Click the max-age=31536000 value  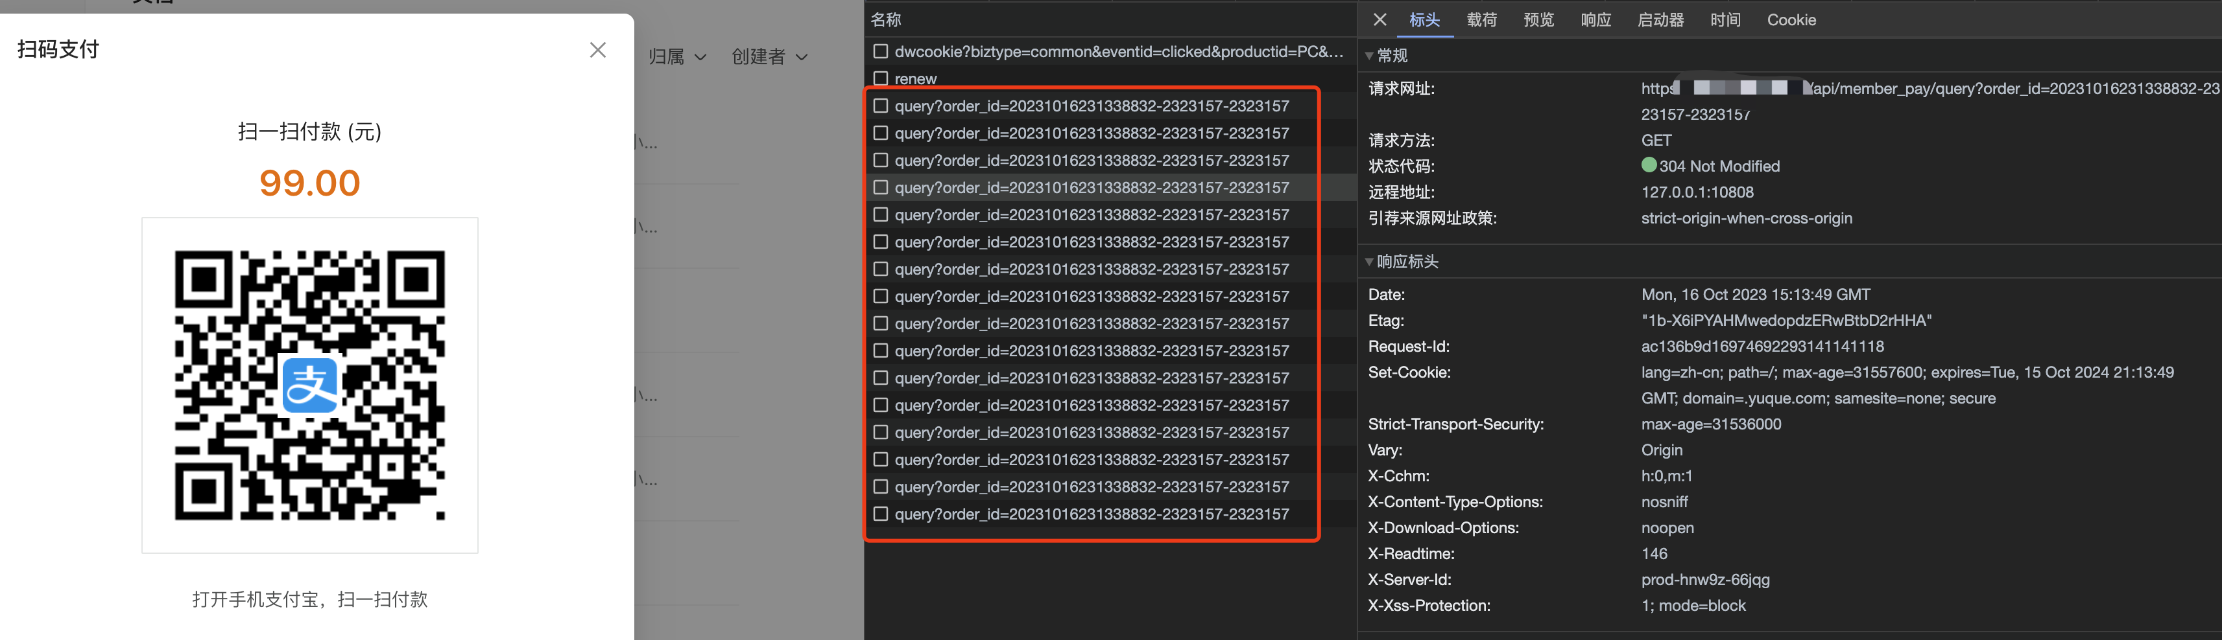point(1710,424)
